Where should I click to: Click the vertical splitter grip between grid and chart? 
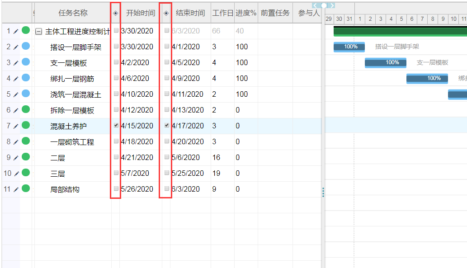click(323, 193)
